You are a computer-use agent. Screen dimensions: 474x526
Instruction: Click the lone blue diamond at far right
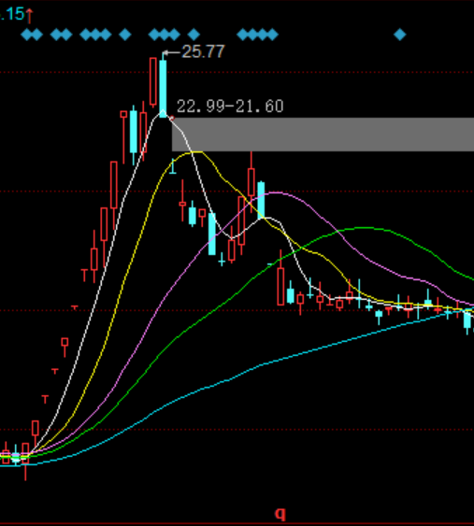point(400,35)
